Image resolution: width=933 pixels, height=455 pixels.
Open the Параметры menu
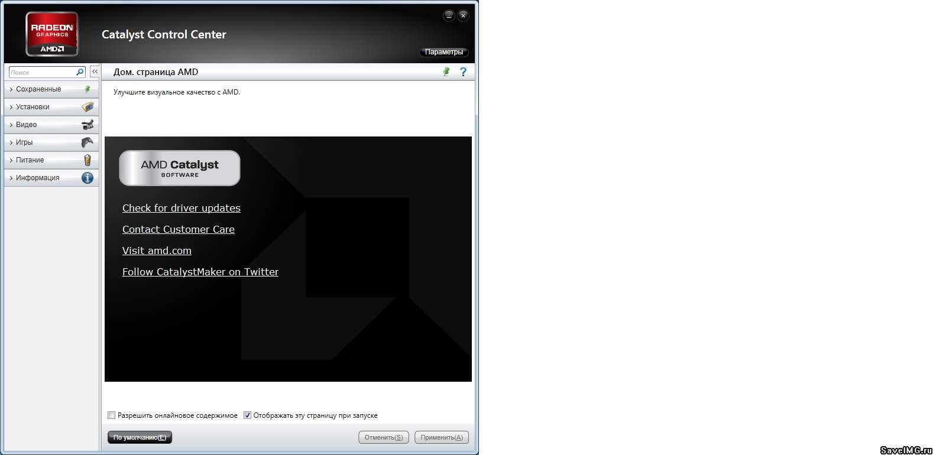pyautogui.click(x=444, y=52)
